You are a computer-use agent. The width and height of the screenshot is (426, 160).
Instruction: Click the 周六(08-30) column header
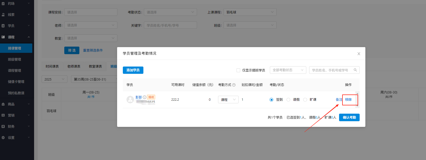click(389, 94)
